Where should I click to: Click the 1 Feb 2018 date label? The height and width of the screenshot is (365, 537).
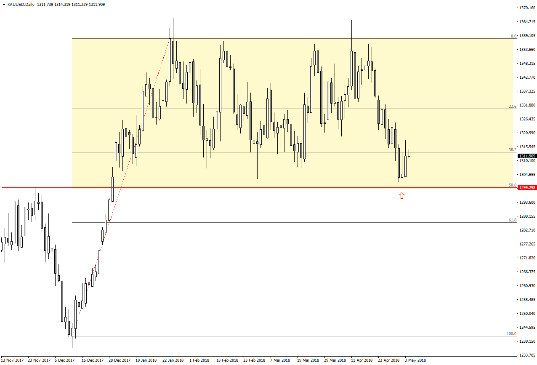click(199, 360)
